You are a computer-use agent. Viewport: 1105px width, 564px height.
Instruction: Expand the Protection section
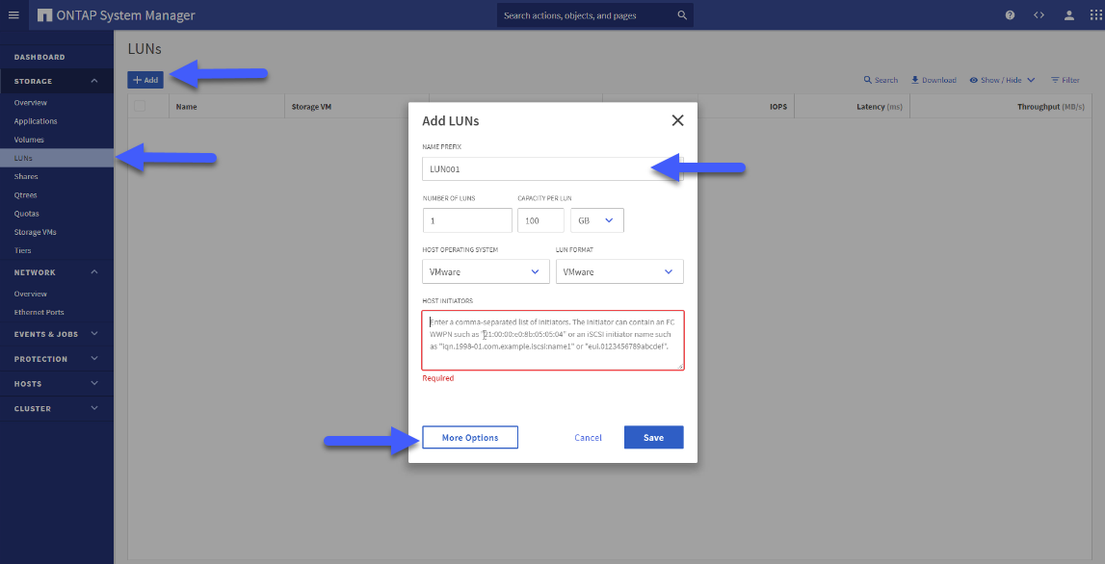[x=57, y=359]
